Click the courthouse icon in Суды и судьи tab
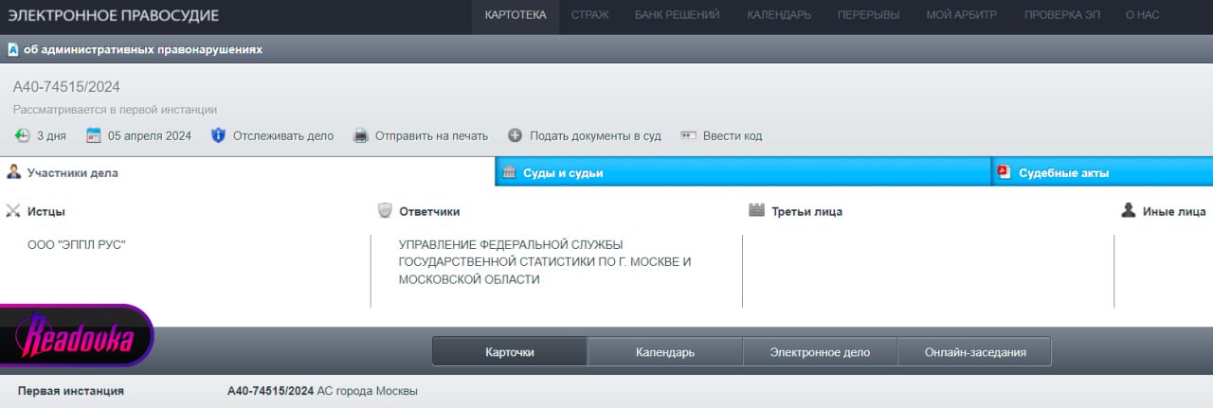The image size is (1213, 408). (x=509, y=172)
